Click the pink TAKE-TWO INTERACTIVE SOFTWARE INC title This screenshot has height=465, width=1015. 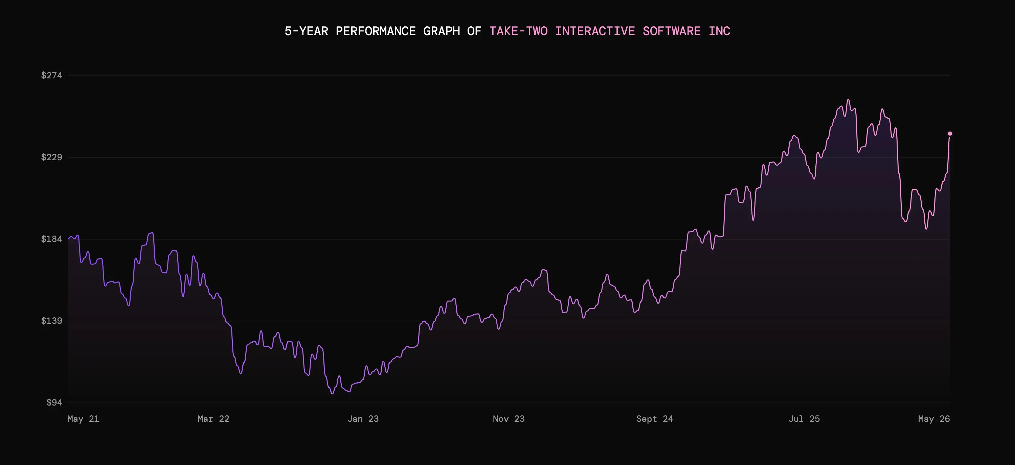tap(610, 31)
